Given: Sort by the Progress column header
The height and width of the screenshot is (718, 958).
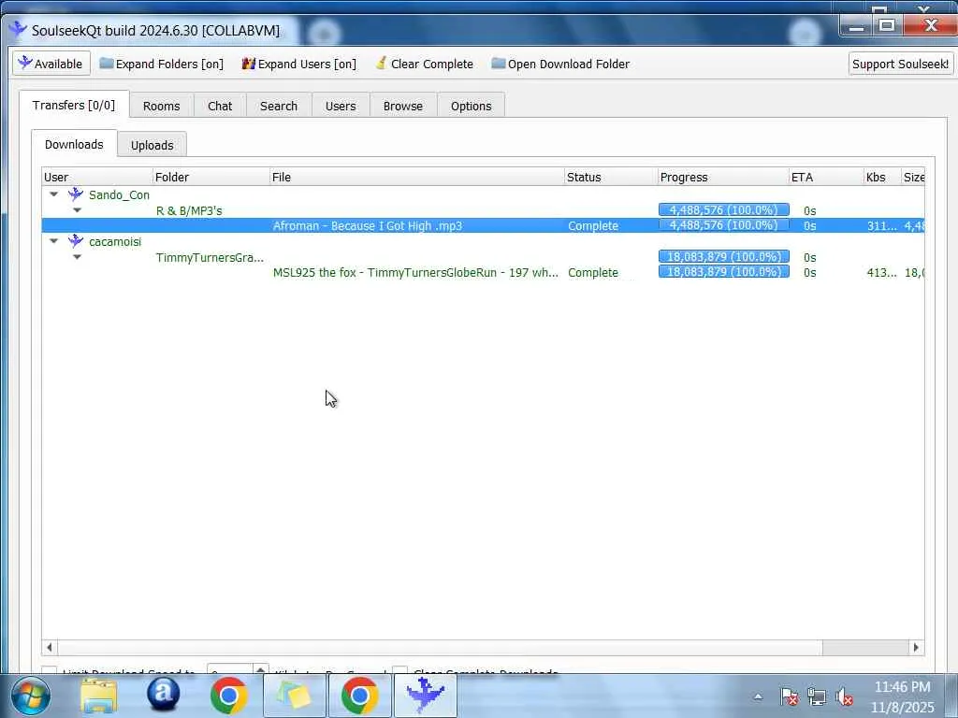Looking at the screenshot, I should [x=723, y=177].
